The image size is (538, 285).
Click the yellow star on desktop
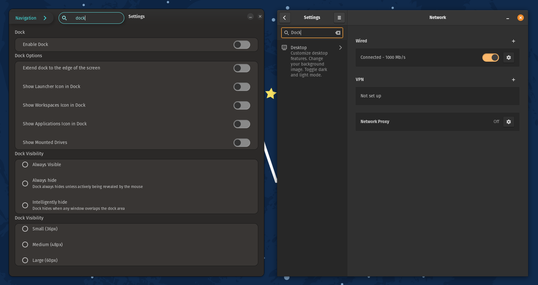click(x=271, y=94)
